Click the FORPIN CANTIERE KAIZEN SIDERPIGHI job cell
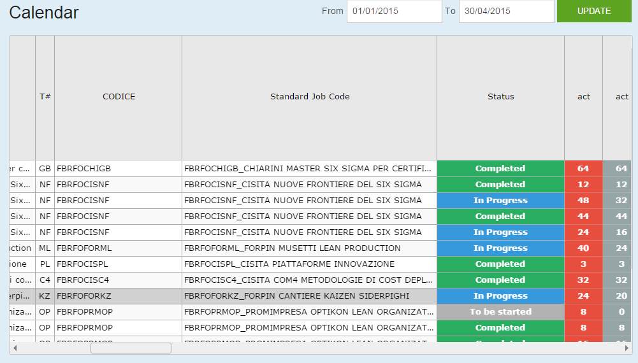The image size is (638, 363). click(309, 296)
